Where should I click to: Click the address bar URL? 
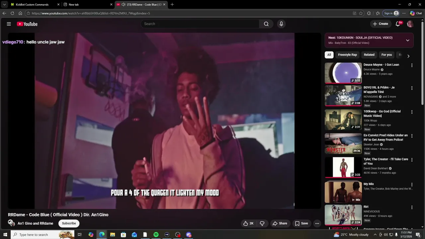click(91, 13)
